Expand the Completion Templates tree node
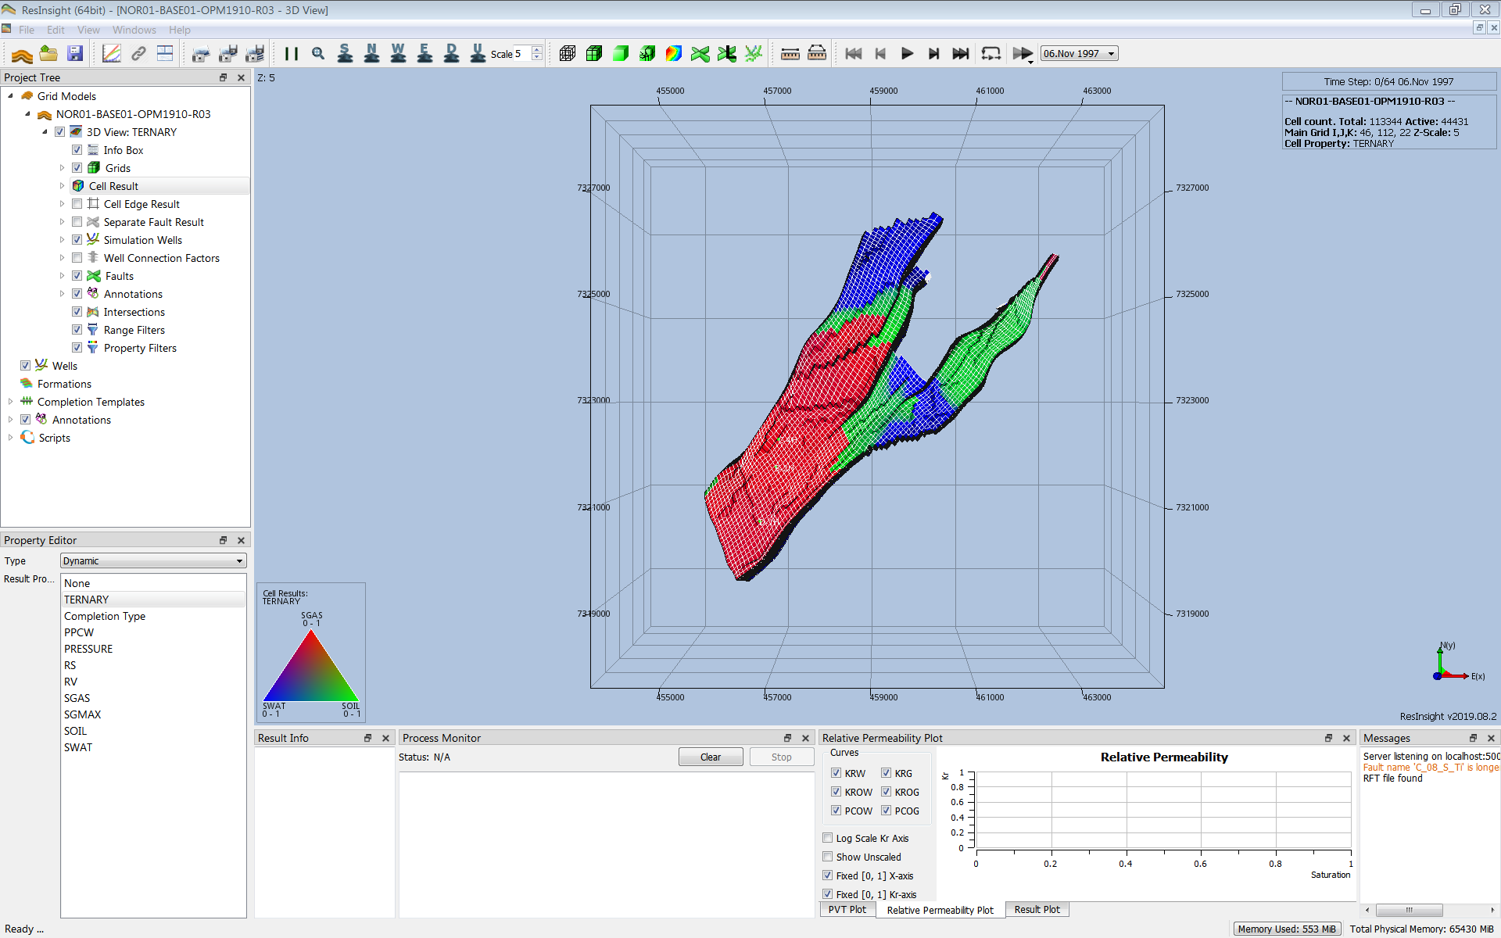The width and height of the screenshot is (1501, 938). pyautogui.click(x=10, y=402)
